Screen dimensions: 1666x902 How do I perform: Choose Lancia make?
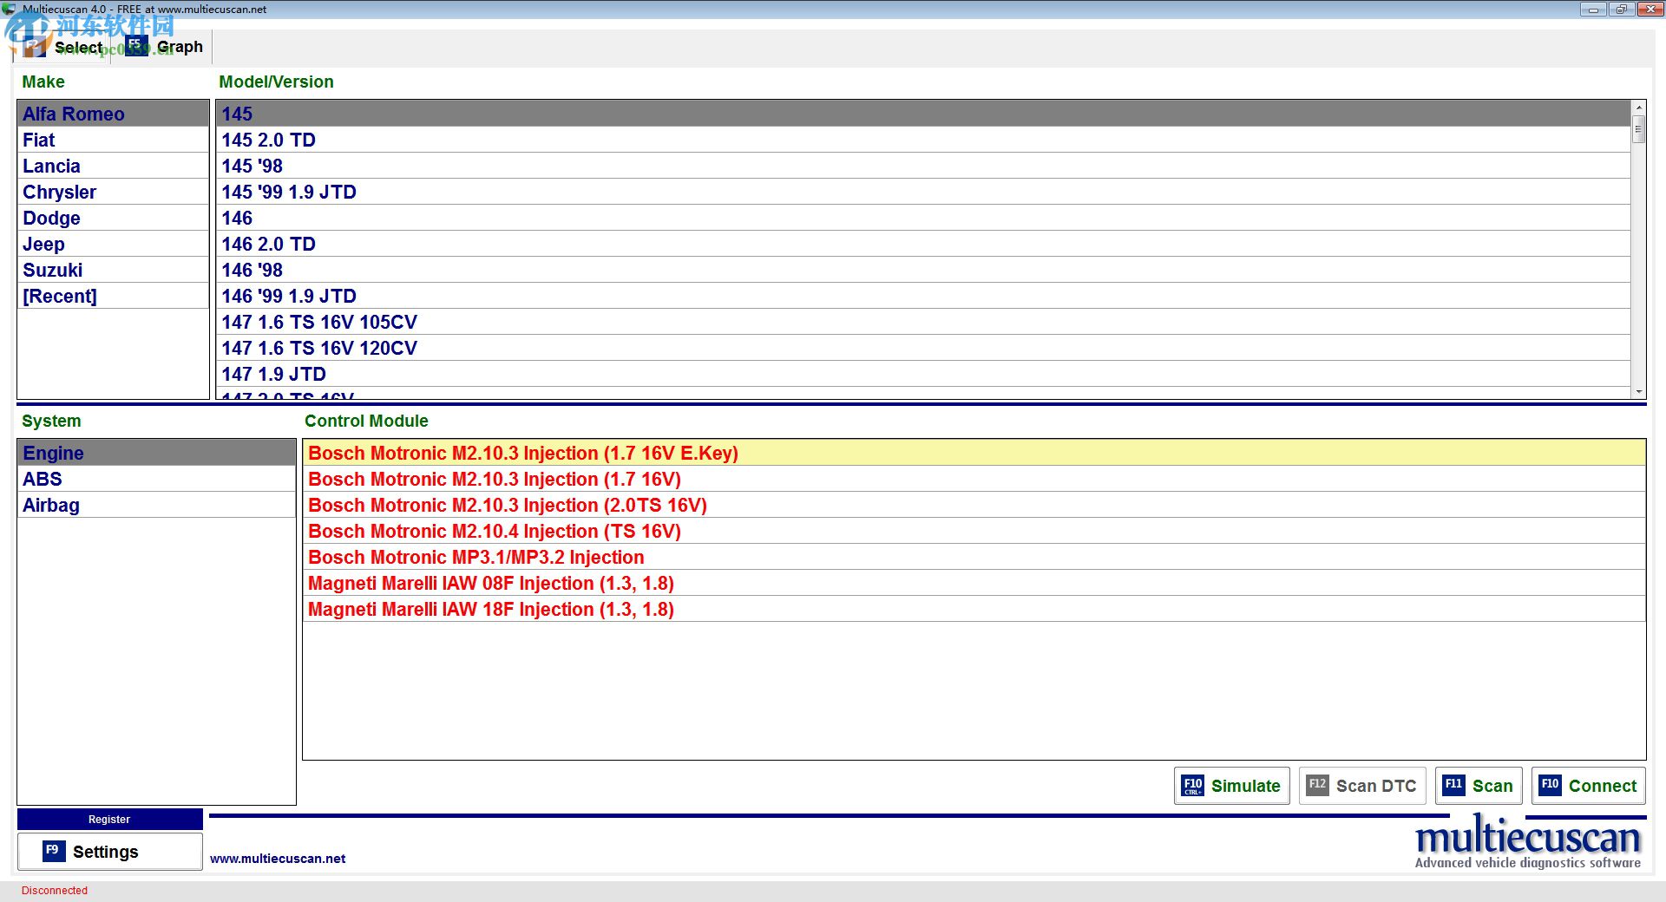114,166
